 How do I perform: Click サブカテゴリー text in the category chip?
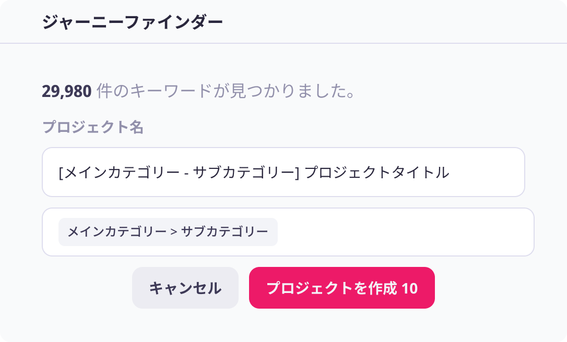pos(225,232)
